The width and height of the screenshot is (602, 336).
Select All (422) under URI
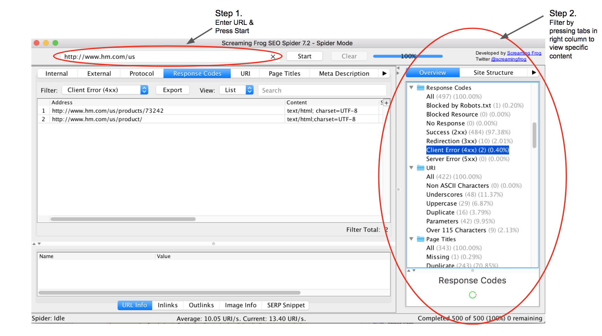point(454,177)
